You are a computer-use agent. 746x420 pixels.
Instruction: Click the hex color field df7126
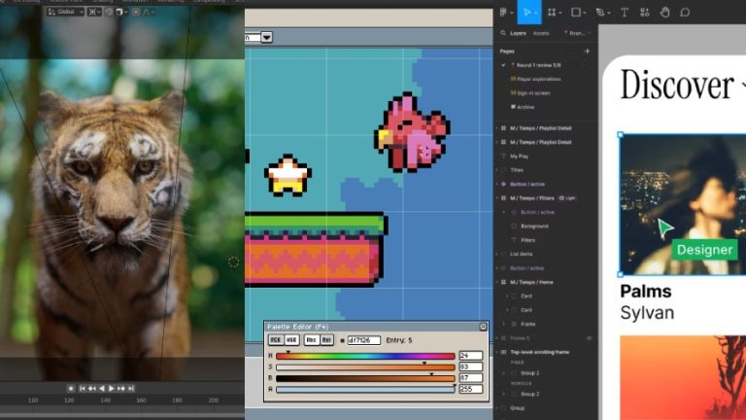[364, 340]
